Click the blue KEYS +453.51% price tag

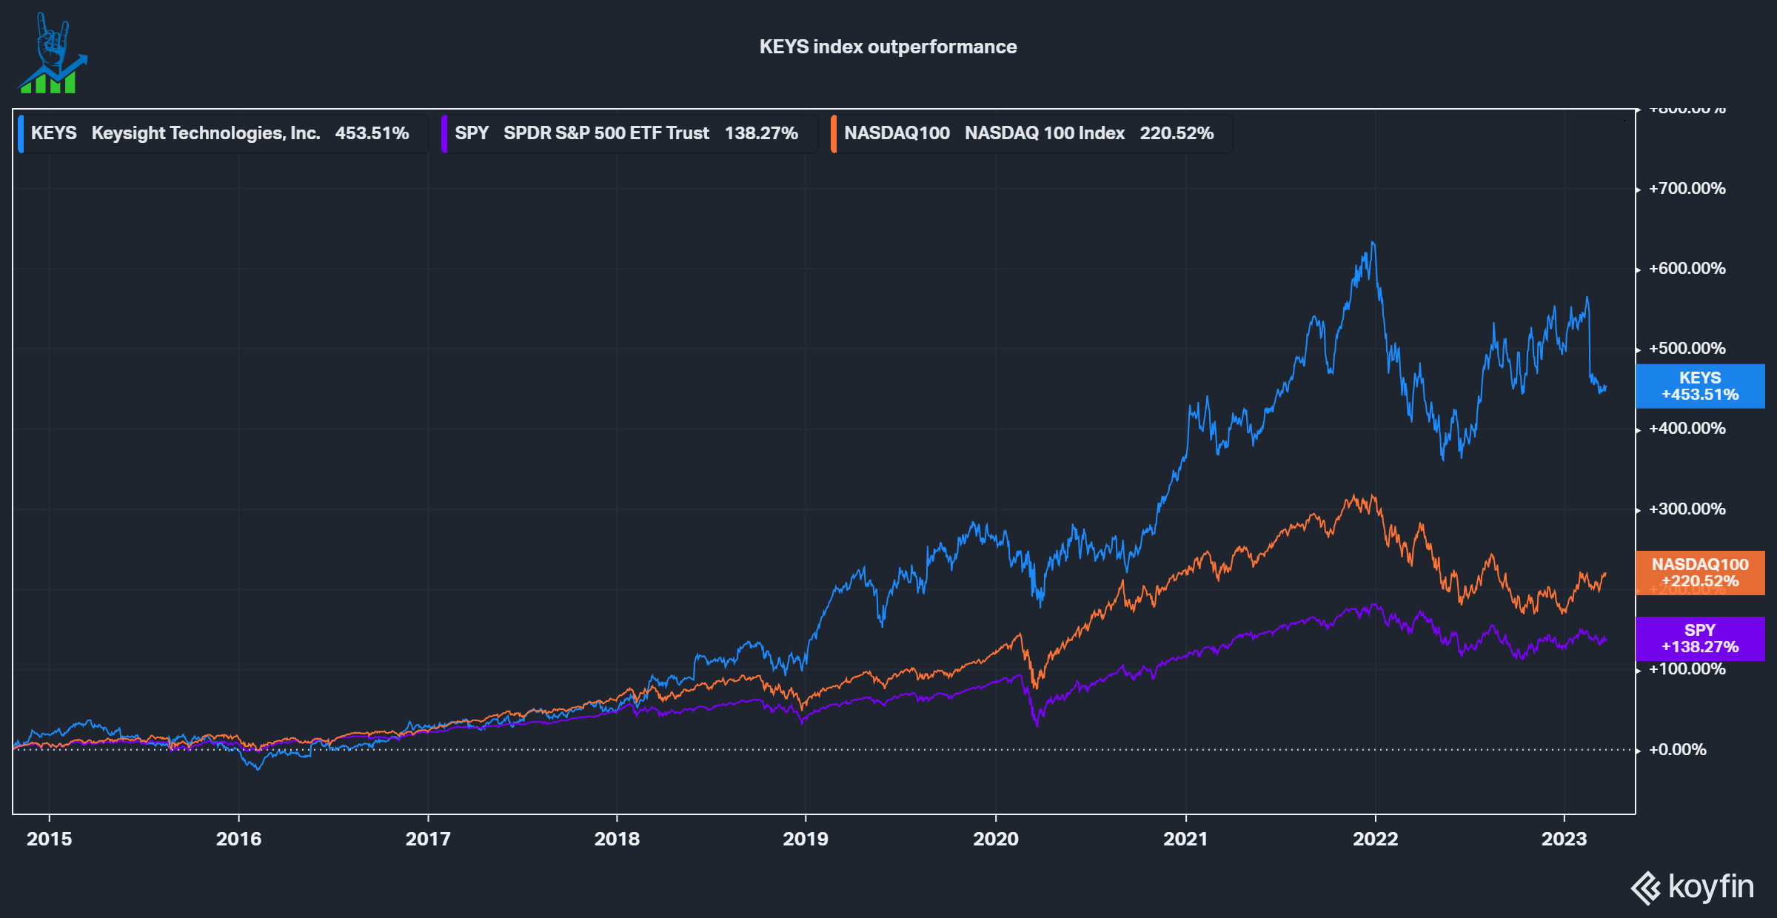point(1700,386)
